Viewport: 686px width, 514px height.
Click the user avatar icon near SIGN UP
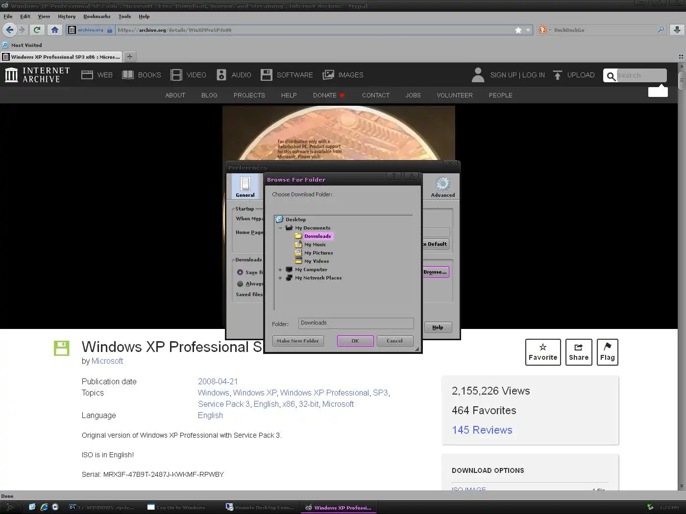point(478,75)
